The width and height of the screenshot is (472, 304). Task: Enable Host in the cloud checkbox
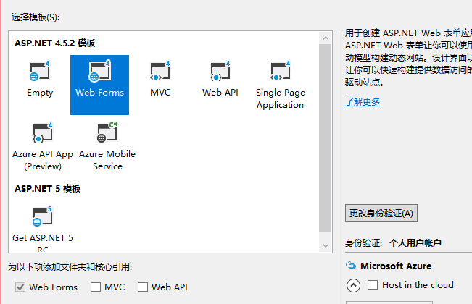click(373, 284)
